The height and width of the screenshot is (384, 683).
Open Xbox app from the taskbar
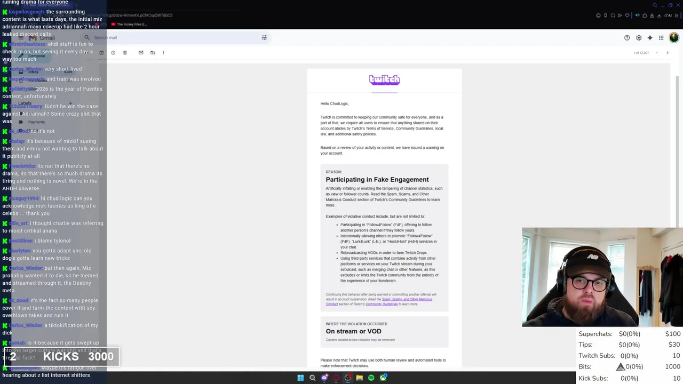click(x=383, y=378)
